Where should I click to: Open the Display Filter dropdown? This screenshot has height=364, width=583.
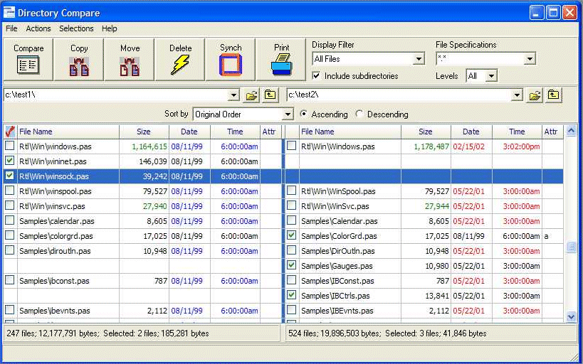(419, 59)
